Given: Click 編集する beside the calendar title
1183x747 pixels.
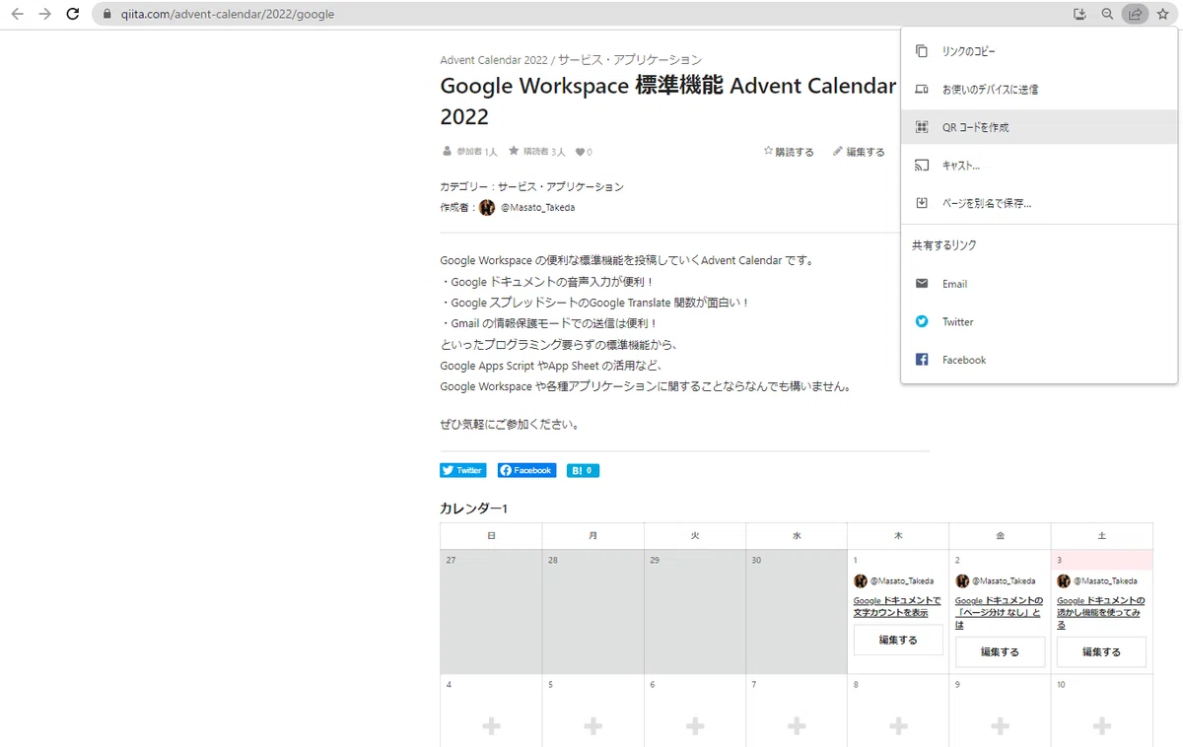Looking at the screenshot, I should coord(859,152).
